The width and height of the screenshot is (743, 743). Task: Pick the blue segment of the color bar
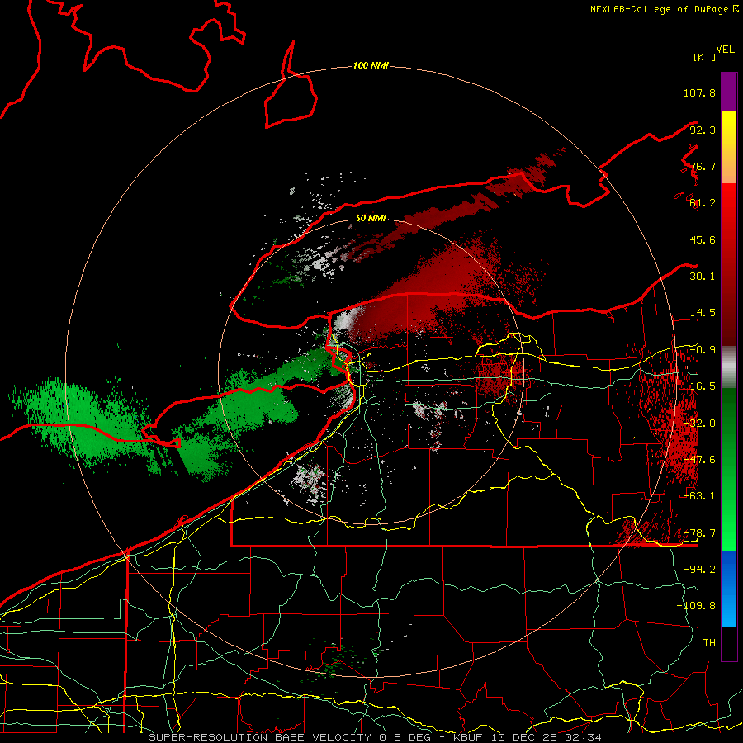click(729, 589)
